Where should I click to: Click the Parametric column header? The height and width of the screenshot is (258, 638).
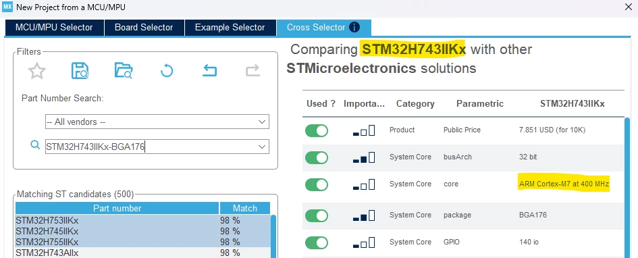coord(480,104)
